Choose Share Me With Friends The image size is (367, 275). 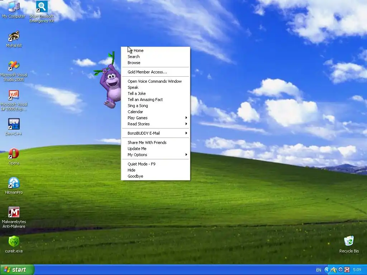coord(156,143)
